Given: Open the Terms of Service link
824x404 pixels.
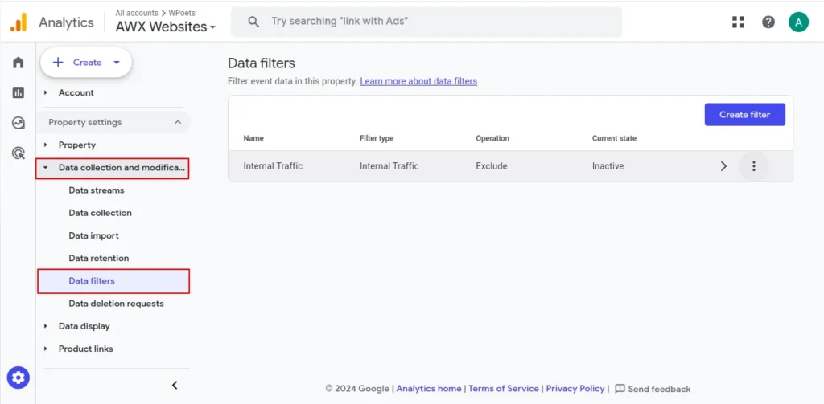Looking at the screenshot, I should click(504, 389).
